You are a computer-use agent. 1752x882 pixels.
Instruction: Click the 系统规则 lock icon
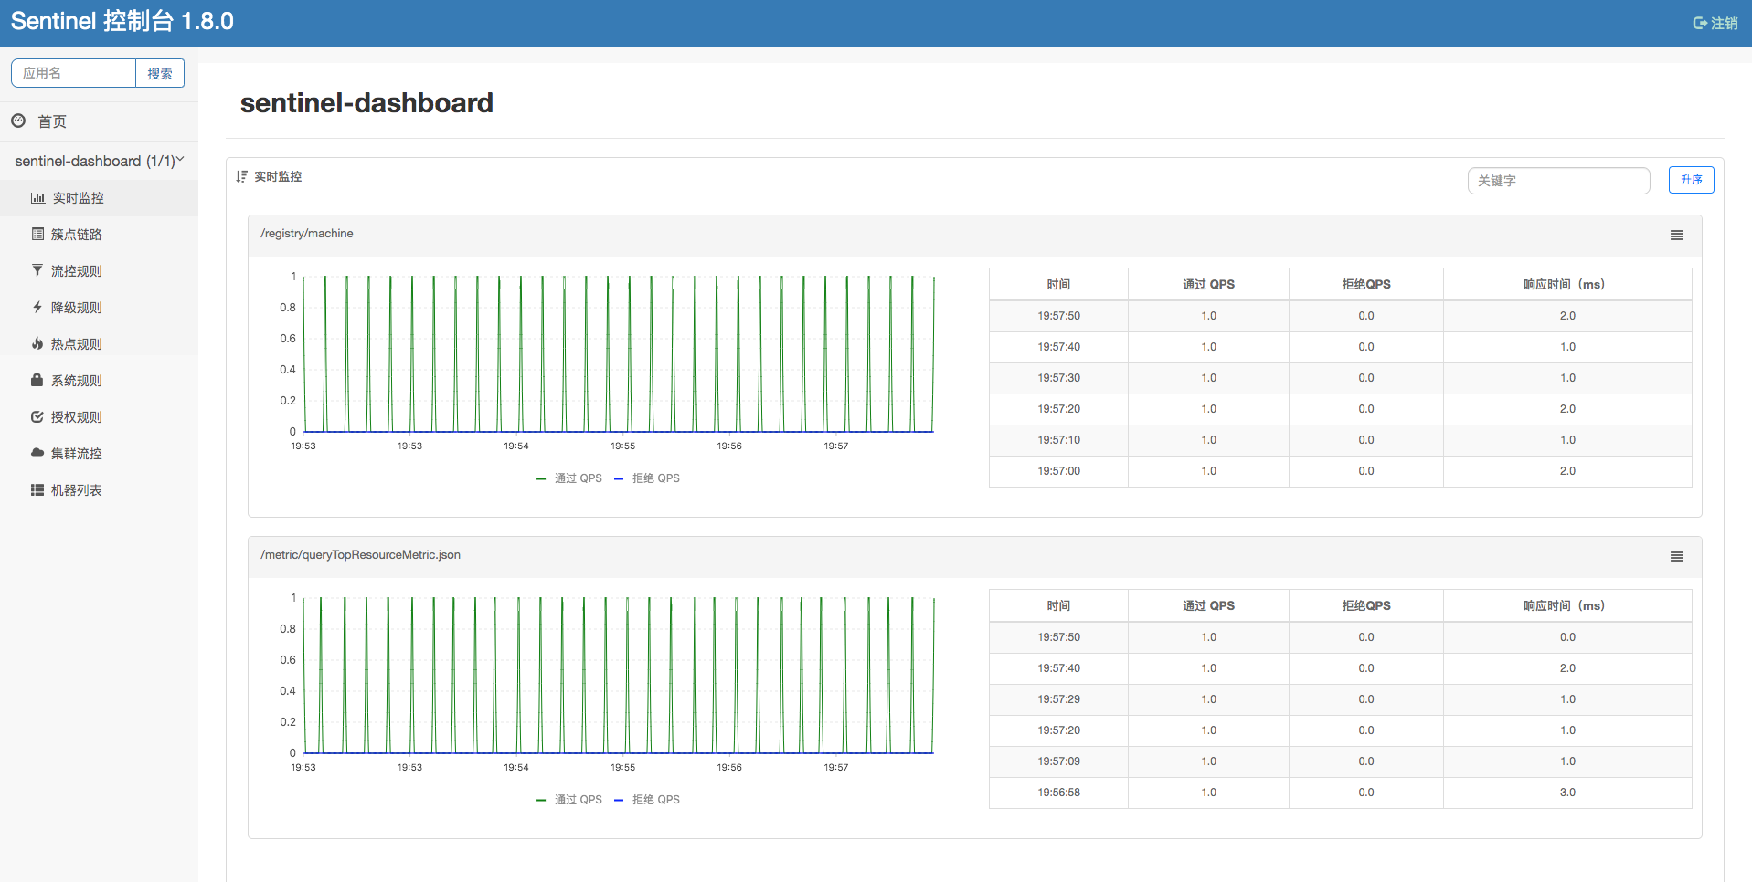37,380
